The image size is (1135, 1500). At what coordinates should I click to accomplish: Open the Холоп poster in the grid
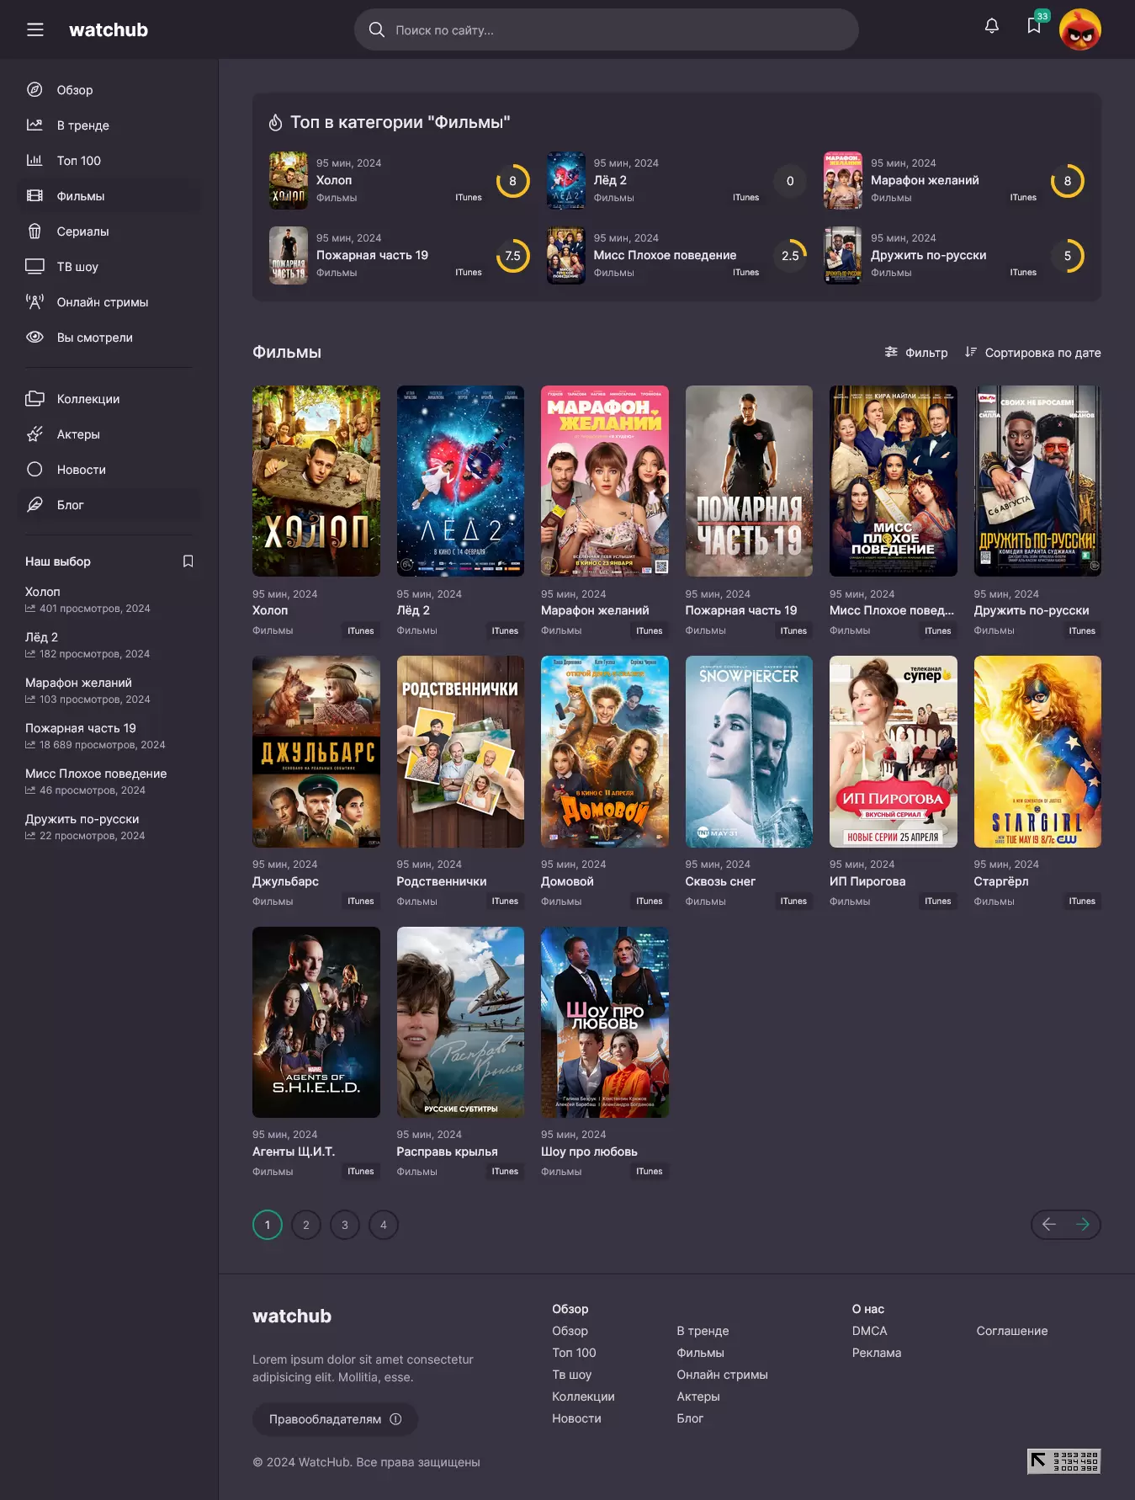click(x=316, y=481)
